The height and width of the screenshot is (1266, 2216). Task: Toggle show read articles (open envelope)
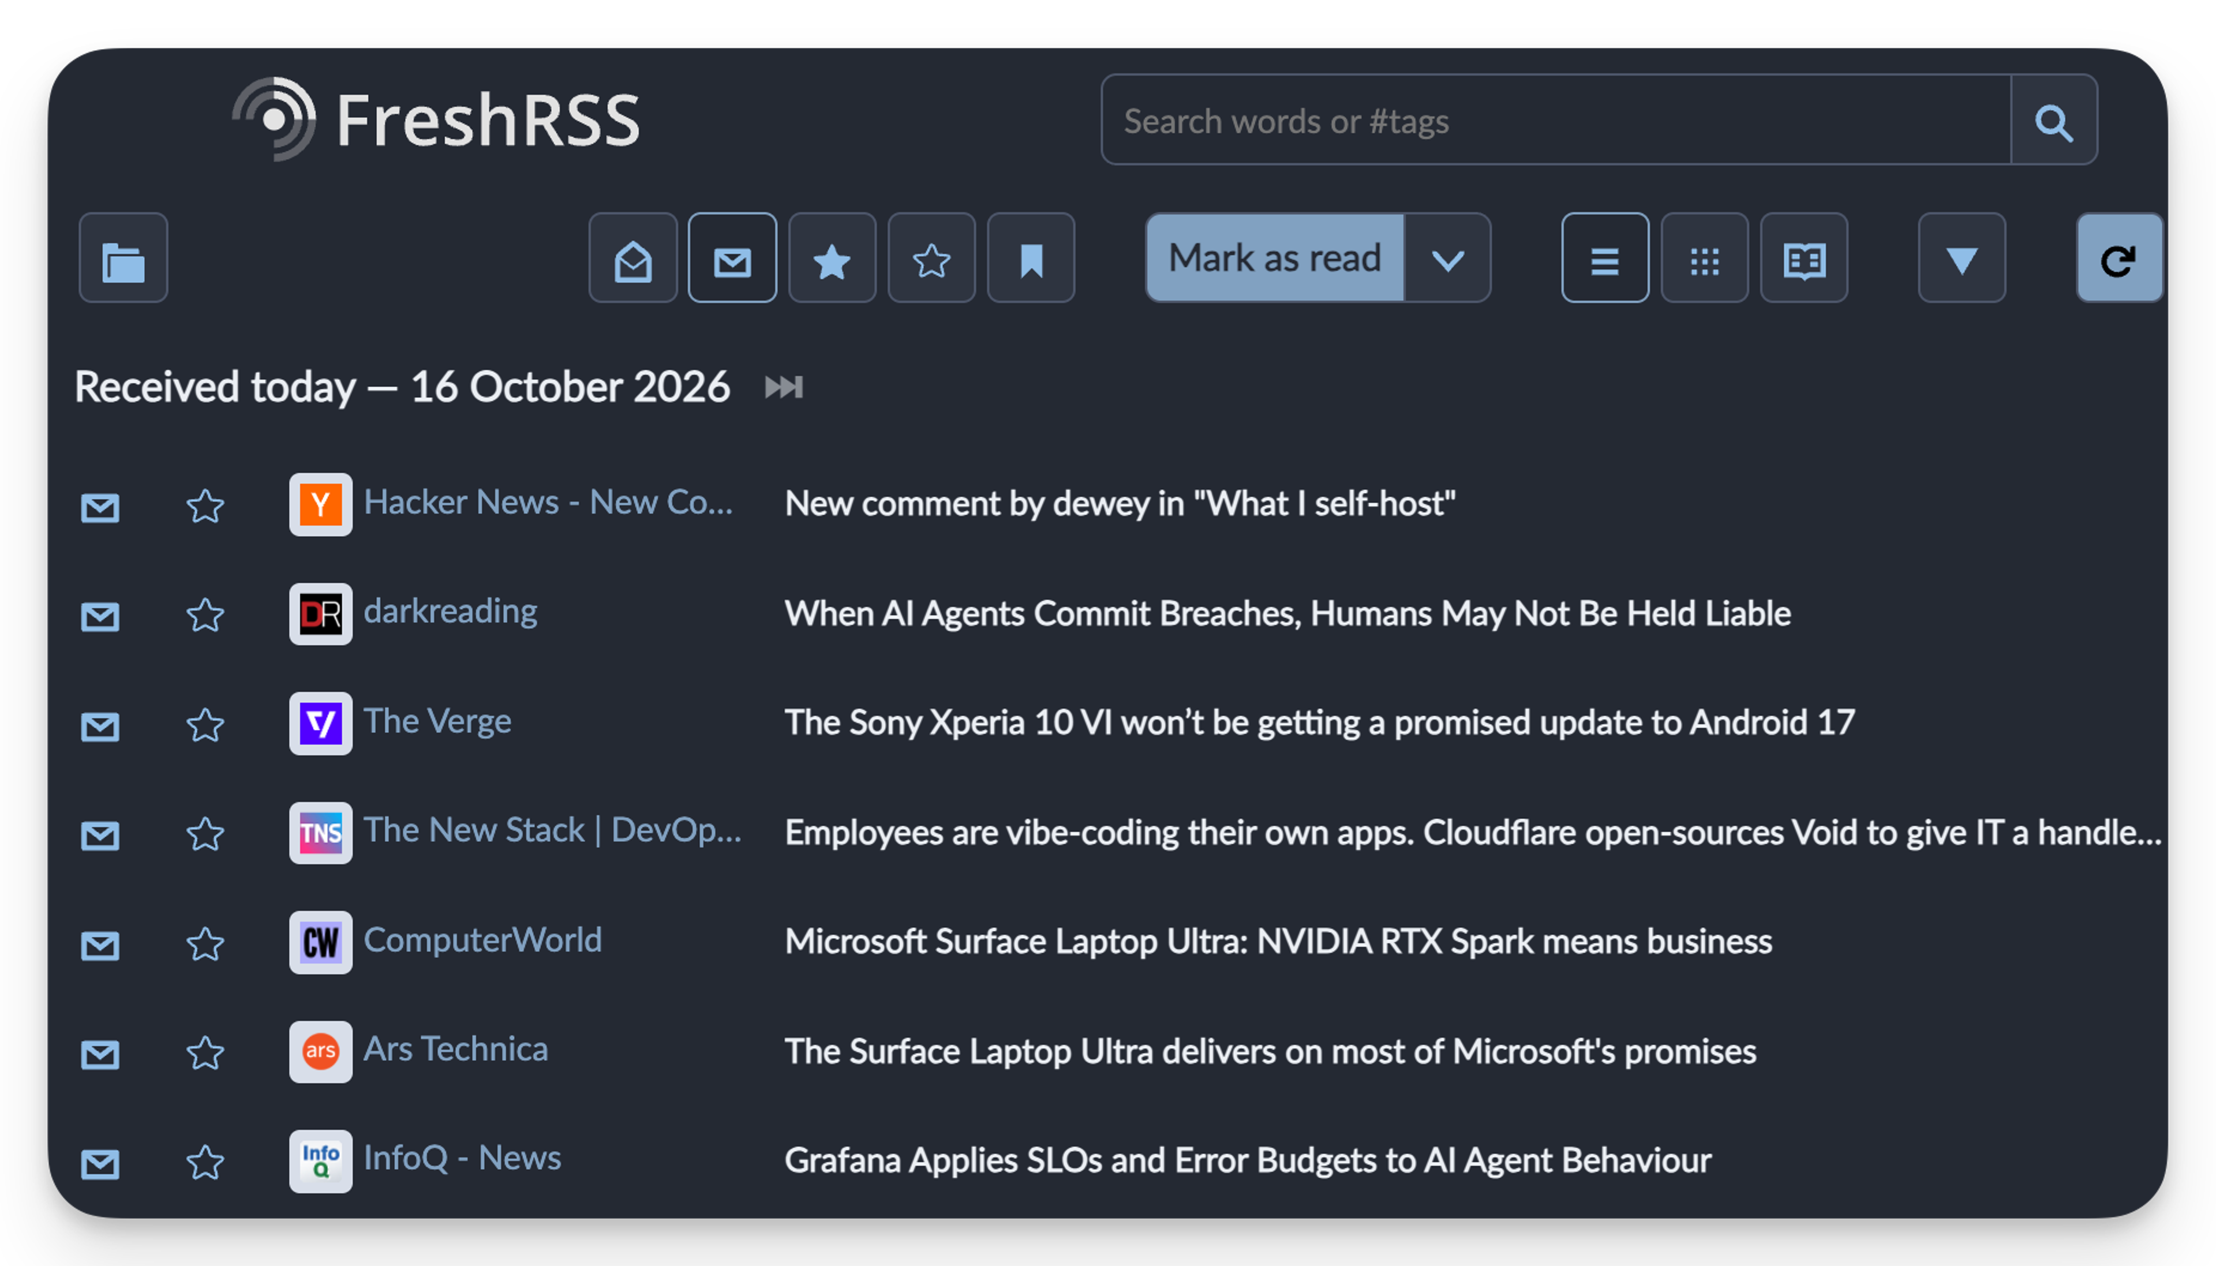pyautogui.click(x=633, y=259)
